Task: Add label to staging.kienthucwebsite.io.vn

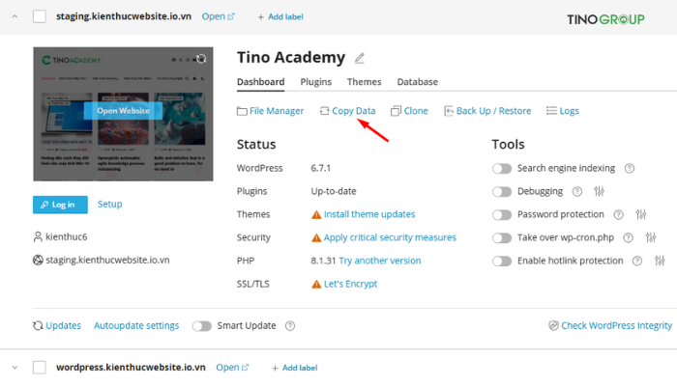Action: (x=280, y=17)
